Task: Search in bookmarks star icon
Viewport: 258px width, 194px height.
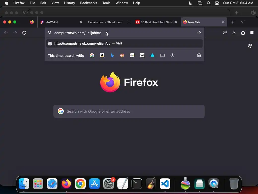Action: click(x=152, y=55)
